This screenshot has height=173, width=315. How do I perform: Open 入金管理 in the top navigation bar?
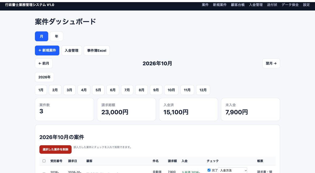pos(256,5)
